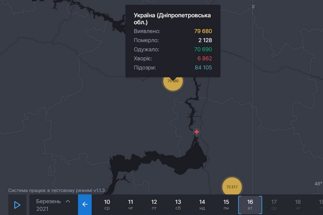
Task: Click the 36° longitude gridline label
Action: 253,8
